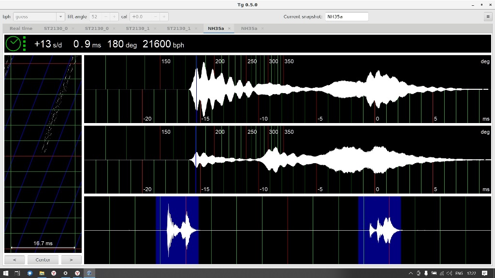Increase the lift angle value
495x278 pixels.
(114, 16)
